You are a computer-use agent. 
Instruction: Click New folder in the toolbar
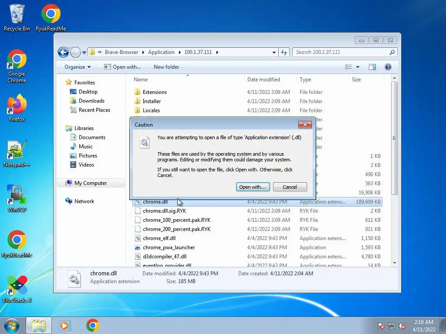(x=166, y=67)
